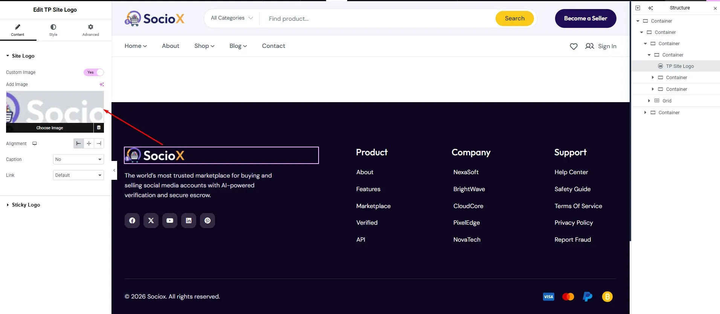Open the Link dropdown
The width and height of the screenshot is (720, 314).
click(78, 175)
